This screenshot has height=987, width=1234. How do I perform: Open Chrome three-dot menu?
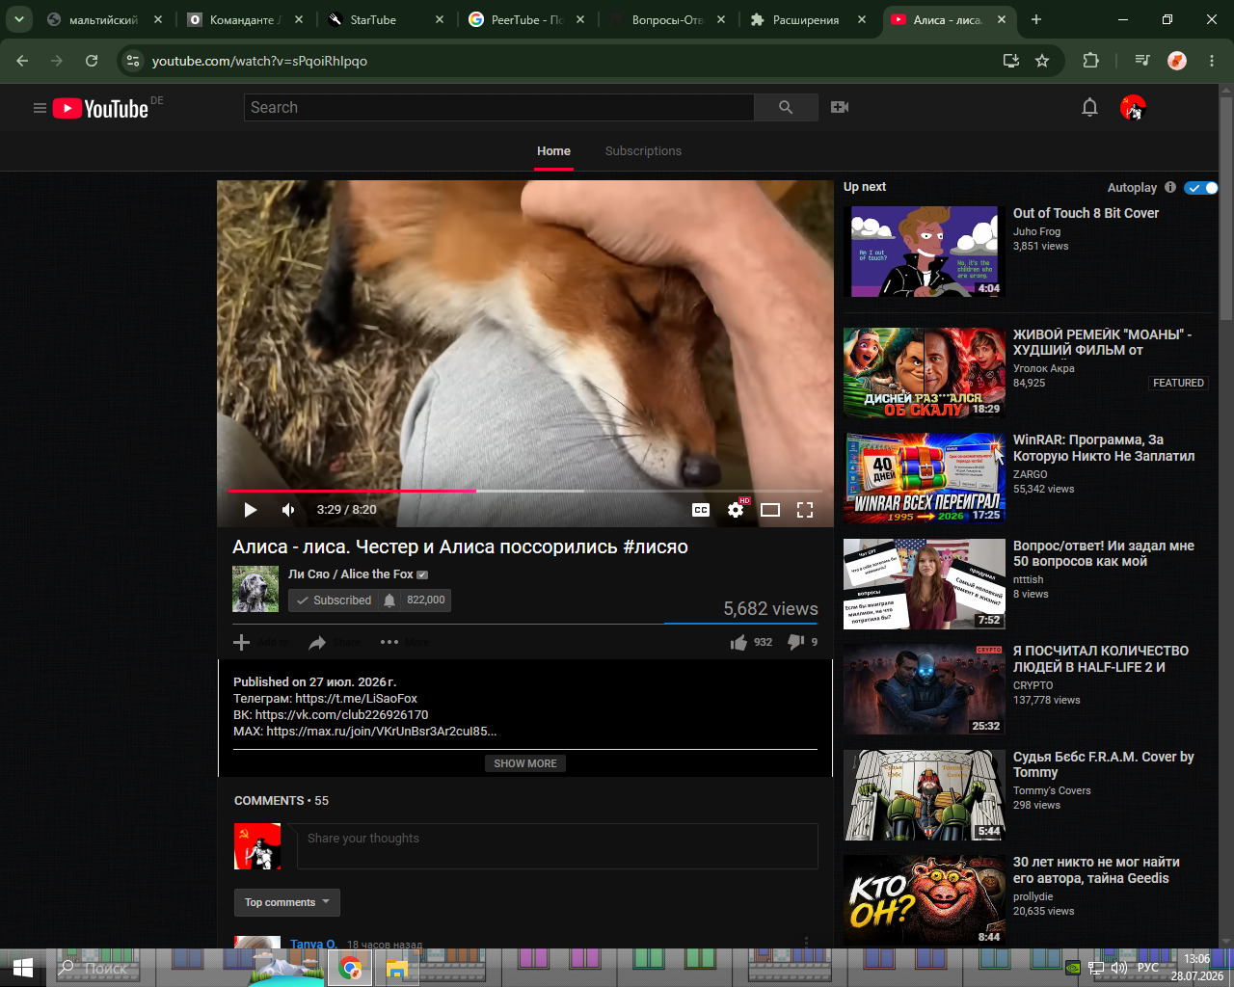1212,61
